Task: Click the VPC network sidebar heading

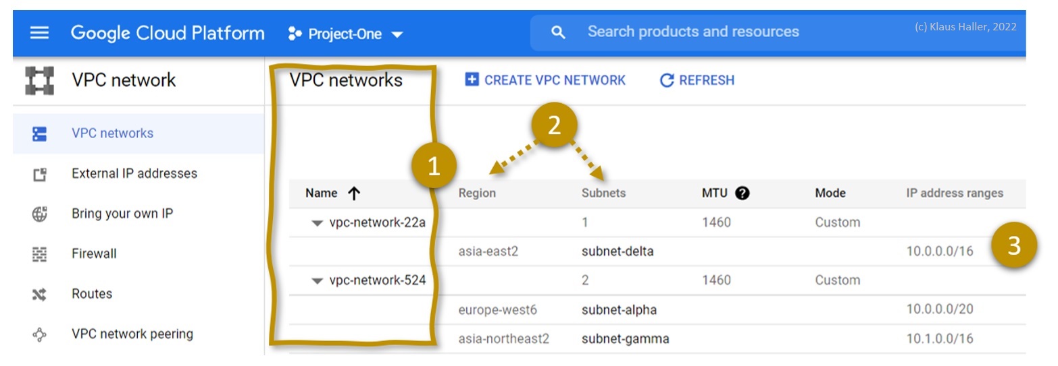Action: coord(124,80)
